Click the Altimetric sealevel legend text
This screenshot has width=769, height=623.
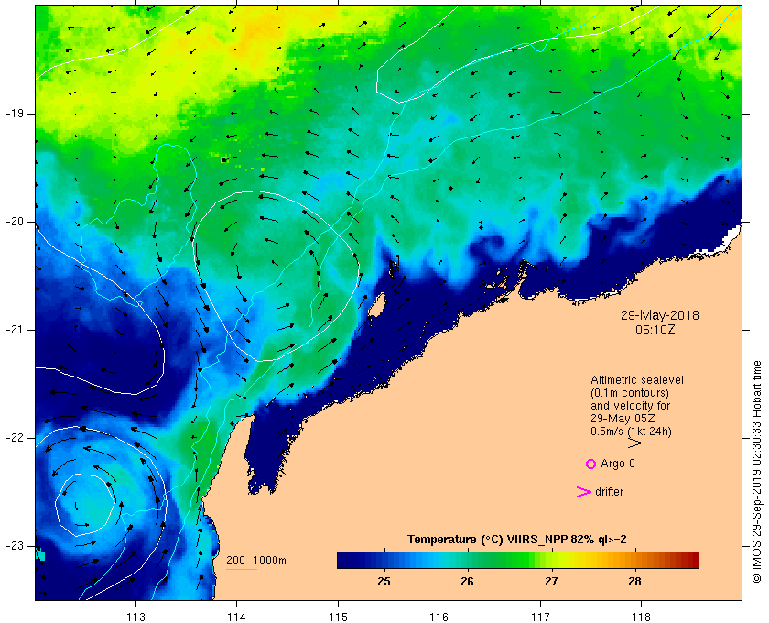click(x=637, y=380)
